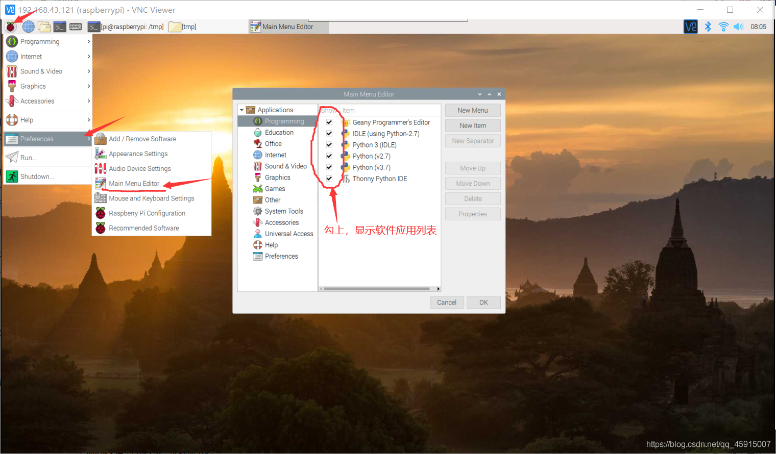The height and width of the screenshot is (454, 776).
Task: Expand the Accessories submenu in start menu
Action: 48,101
